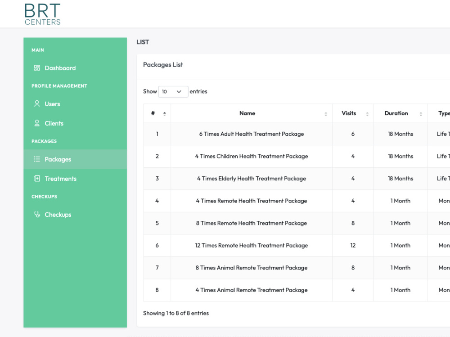Image resolution: width=450 pixels, height=337 pixels.
Task: Open the Dashboard menu item
Action: coord(75,68)
